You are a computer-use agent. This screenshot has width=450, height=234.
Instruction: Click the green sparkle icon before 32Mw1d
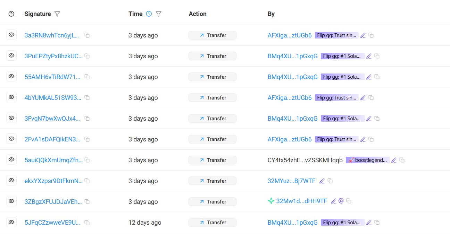(271, 201)
